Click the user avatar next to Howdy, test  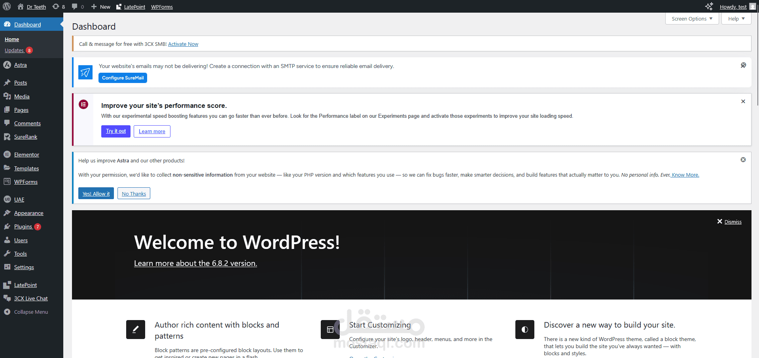coord(752,7)
